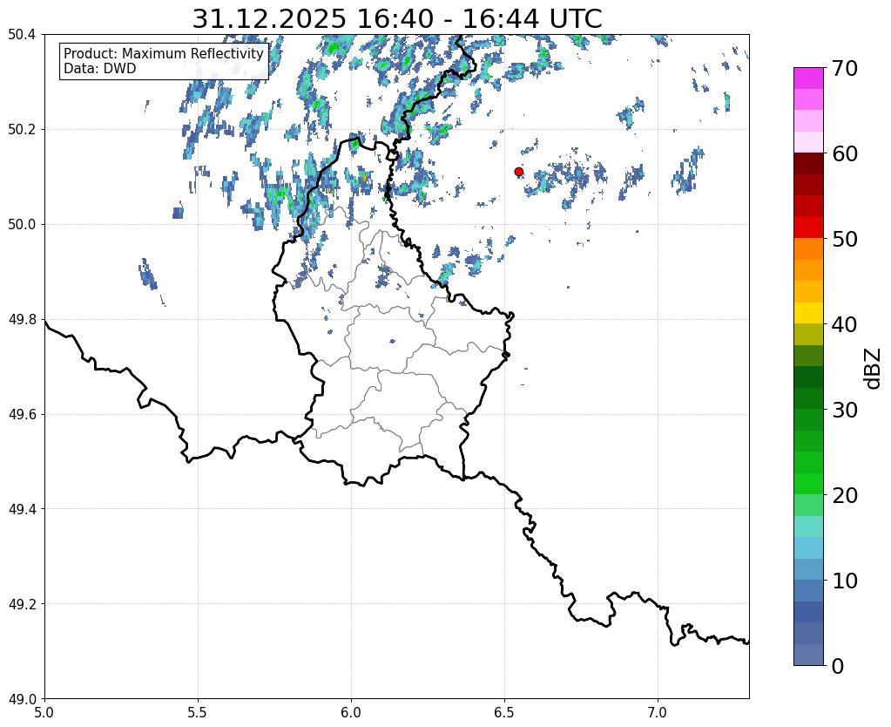Click the longitude label 7.0

pyautogui.click(x=658, y=712)
